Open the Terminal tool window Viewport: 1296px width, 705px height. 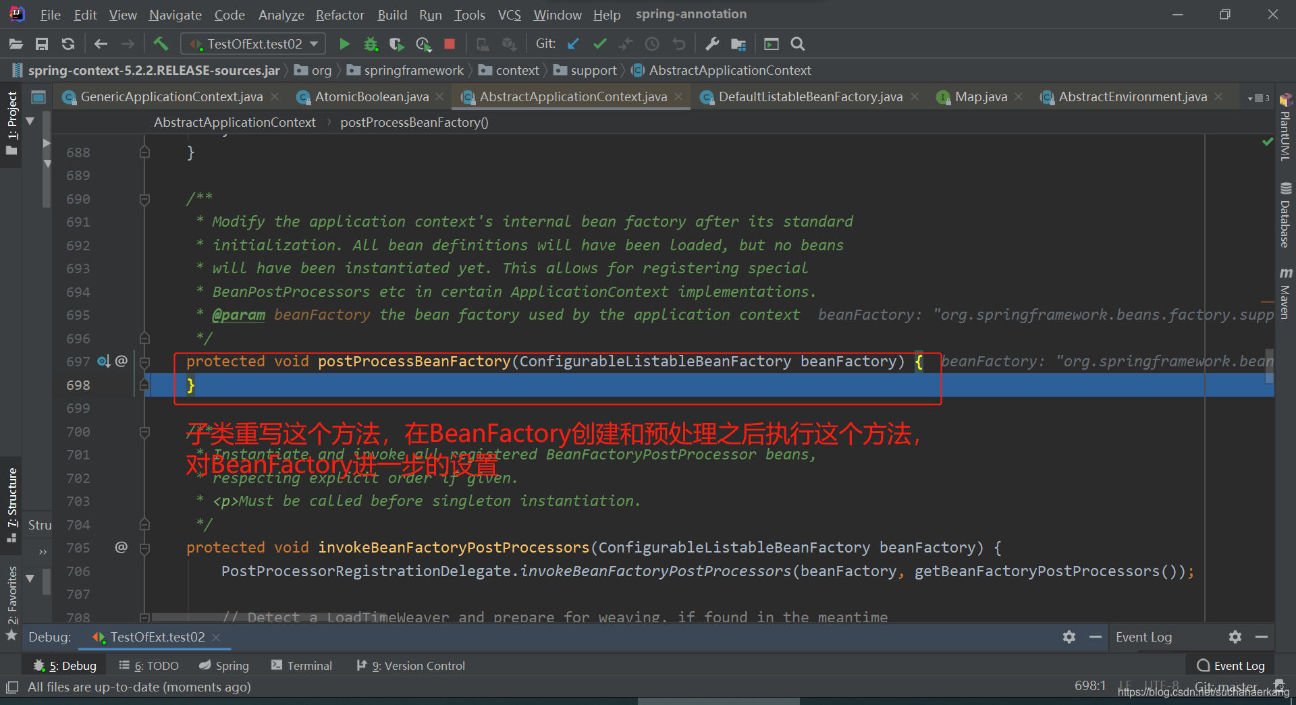[x=302, y=666]
